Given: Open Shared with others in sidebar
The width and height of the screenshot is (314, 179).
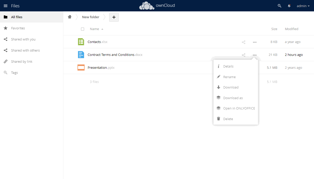Looking at the screenshot, I should coord(31,50).
